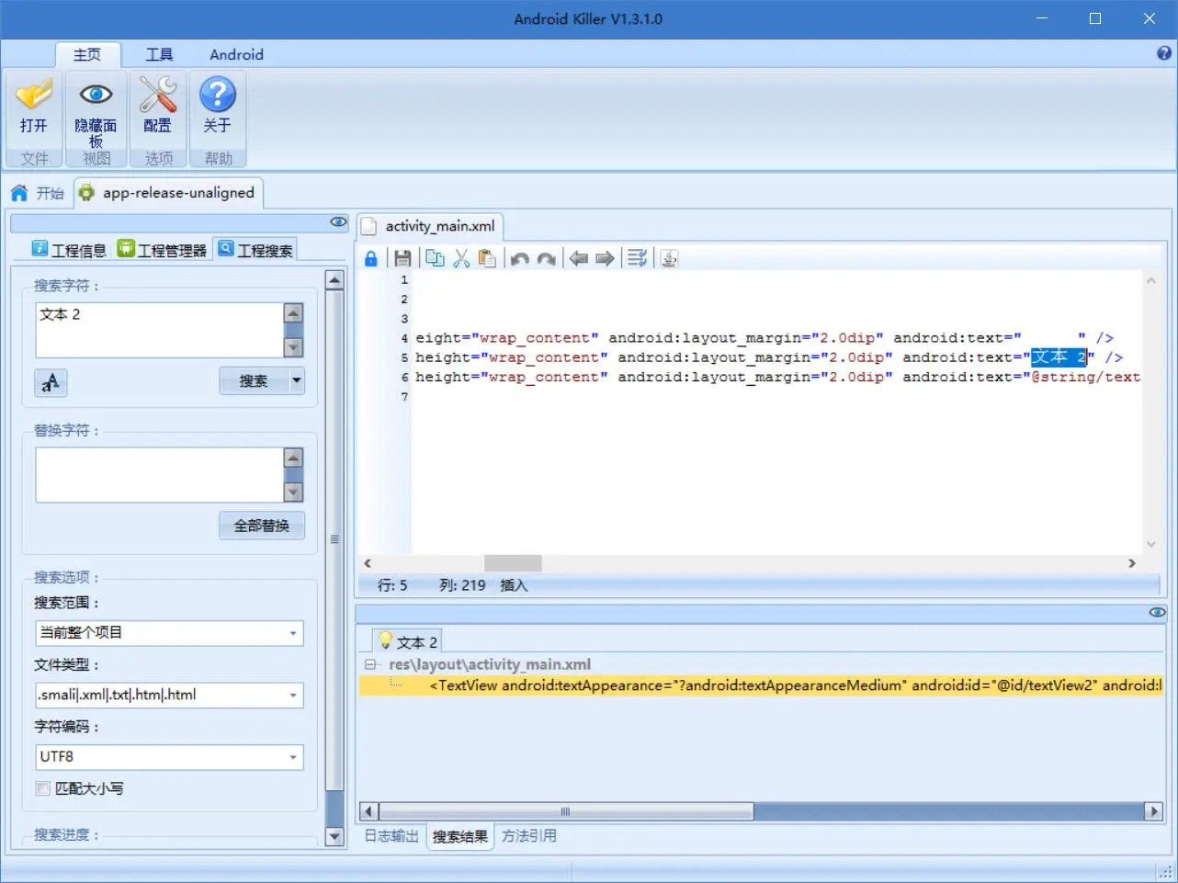Switch to the 工程信息 tab
1178x883 pixels.
coord(69,250)
